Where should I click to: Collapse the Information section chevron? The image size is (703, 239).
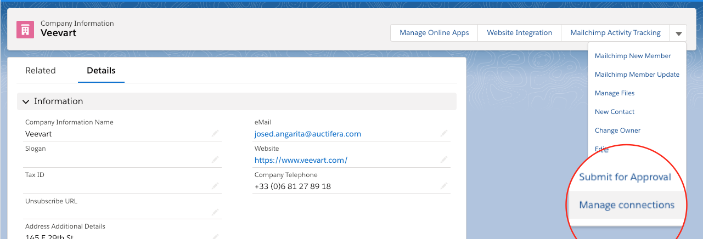[x=26, y=101]
